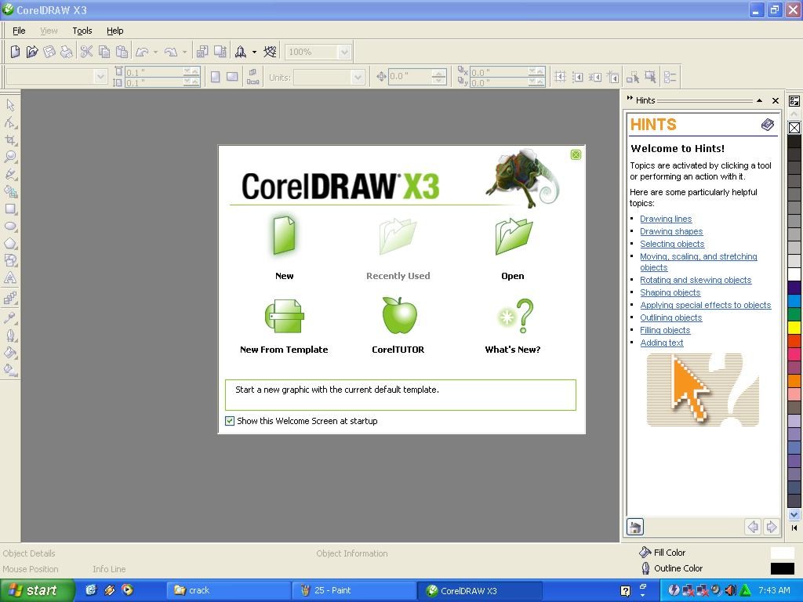Image resolution: width=803 pixels, height=602 pixels.
Task: Open the File menu
Action: pos(18,31)
